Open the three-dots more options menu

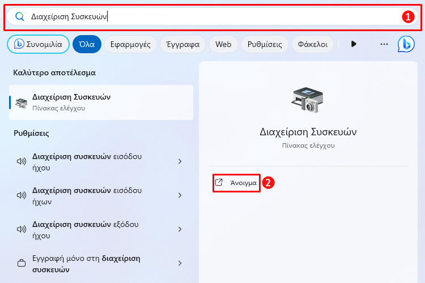coord(384,44)
